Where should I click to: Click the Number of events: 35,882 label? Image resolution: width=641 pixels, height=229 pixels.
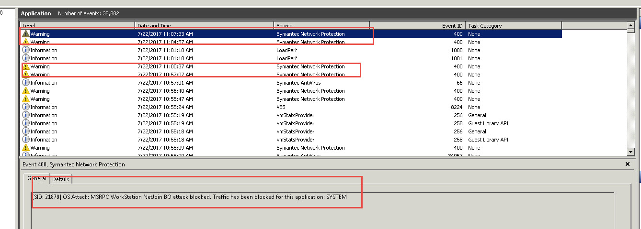(x=89, y=13)
